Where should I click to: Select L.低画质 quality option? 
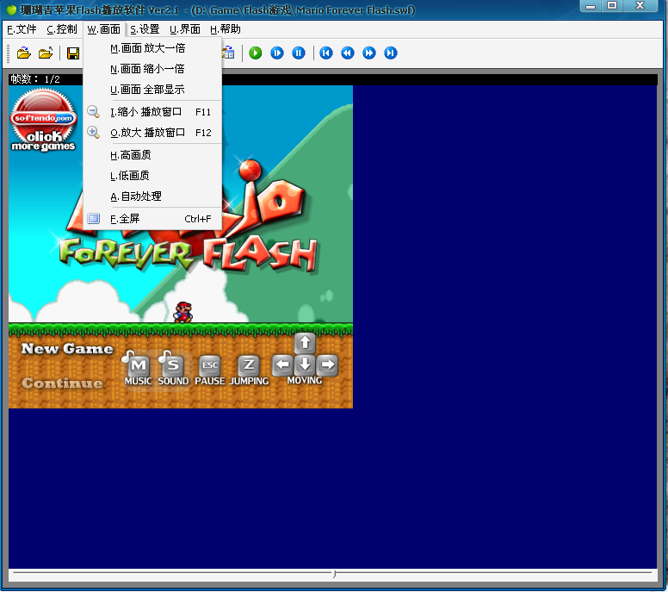click(152, 176)
